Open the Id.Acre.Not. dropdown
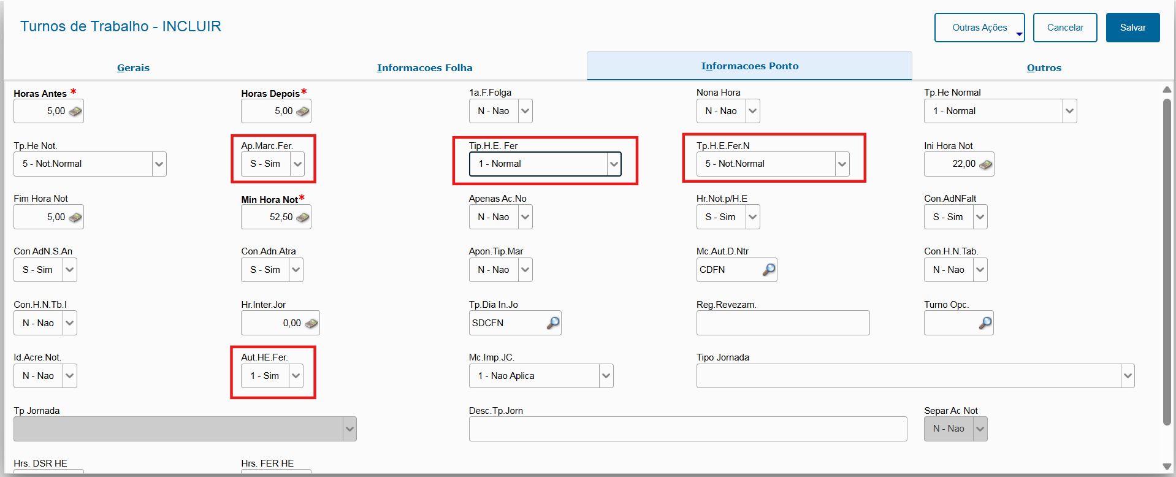 69,376
